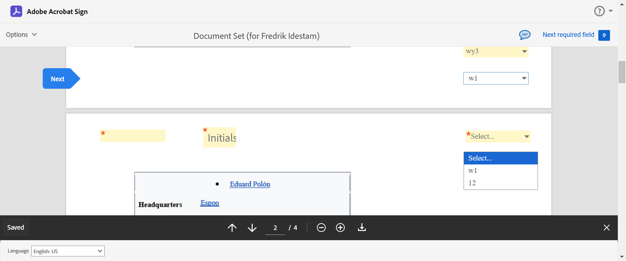Click the page number input box
The image size is (626, 261).
click(275, 228)
